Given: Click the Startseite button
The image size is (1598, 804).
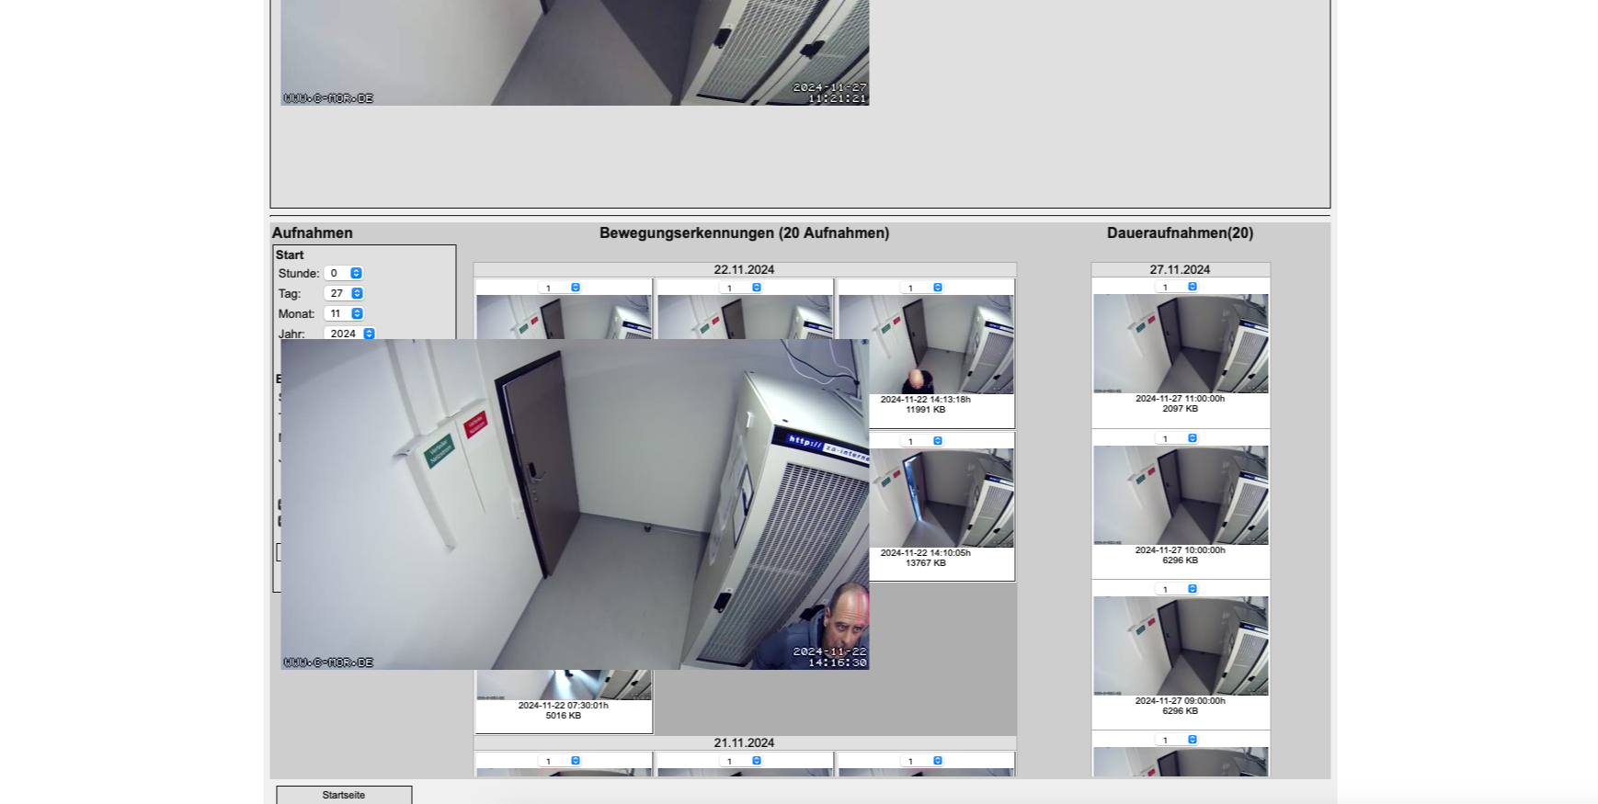Looking at the screenshot, I should (344, 795).
